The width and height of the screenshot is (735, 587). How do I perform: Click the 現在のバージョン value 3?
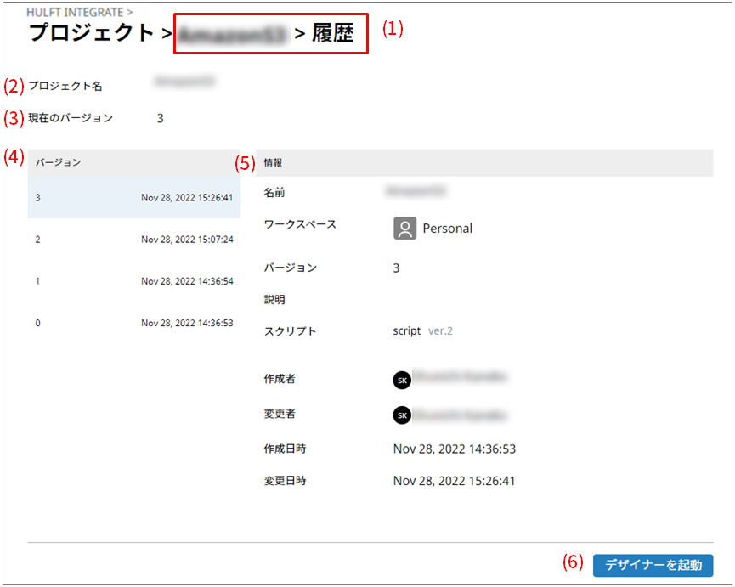[x=161, y=119]
